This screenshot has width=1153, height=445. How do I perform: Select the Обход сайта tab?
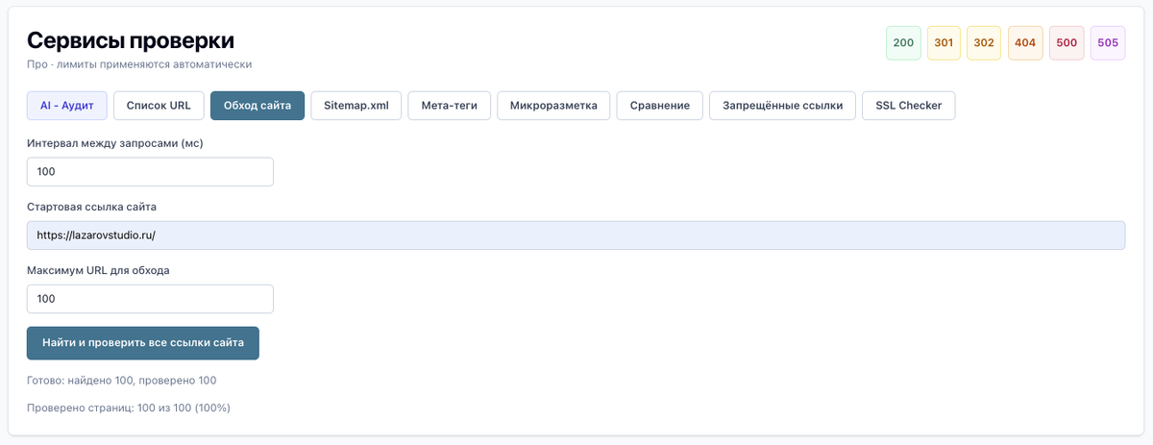point(258,106)
